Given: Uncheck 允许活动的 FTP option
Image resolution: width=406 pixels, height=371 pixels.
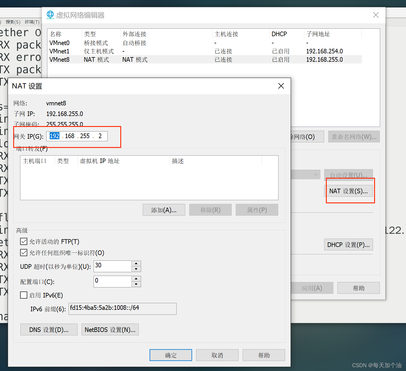Looking at the screenshot, I should (x=24, y=241).
